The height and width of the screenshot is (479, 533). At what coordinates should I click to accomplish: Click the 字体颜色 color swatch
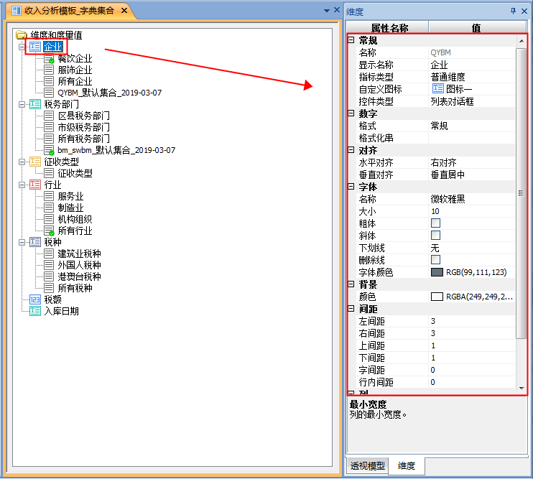click(x=437, y=272)
